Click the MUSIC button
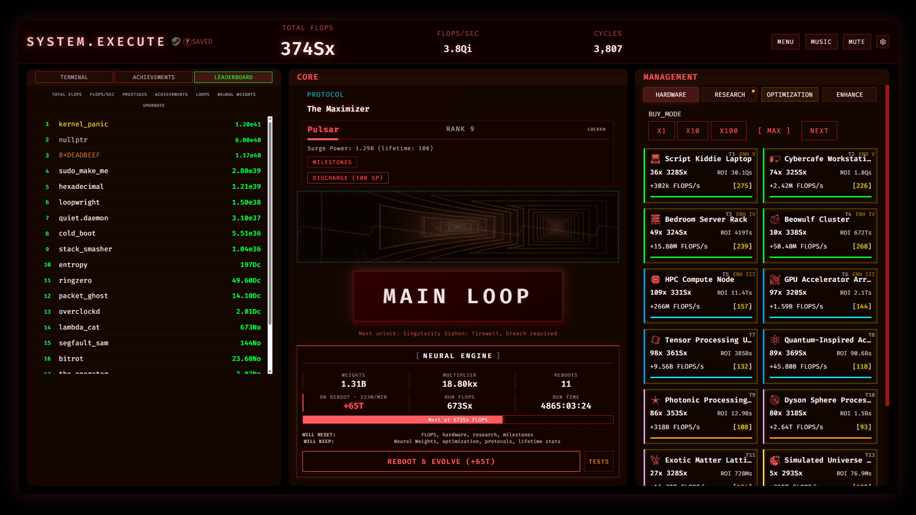The image size is (916, 515). [x=821, y=42]
